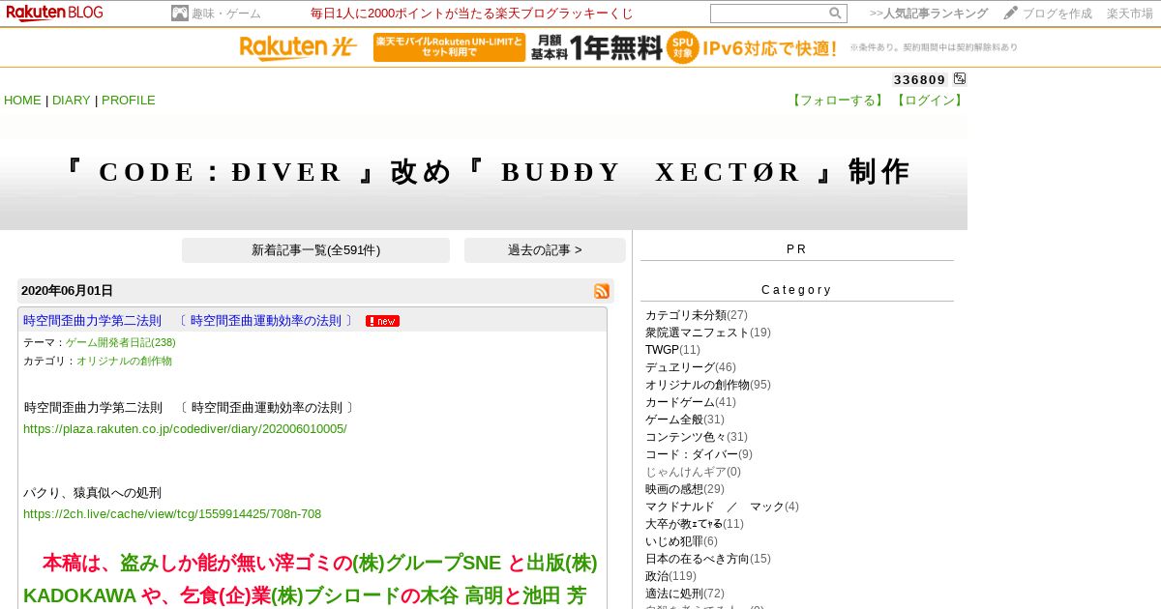This screenshot has width=1161, height=609.
Task: Go to the DIARY menu item
Action: pos(71,101)
